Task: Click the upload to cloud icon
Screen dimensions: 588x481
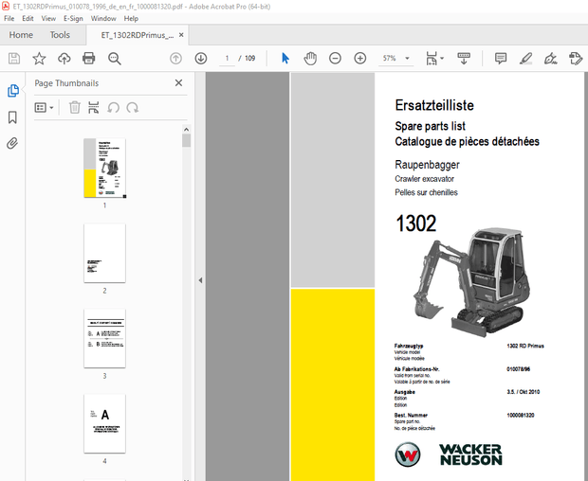Action: [x=64, y=59]
